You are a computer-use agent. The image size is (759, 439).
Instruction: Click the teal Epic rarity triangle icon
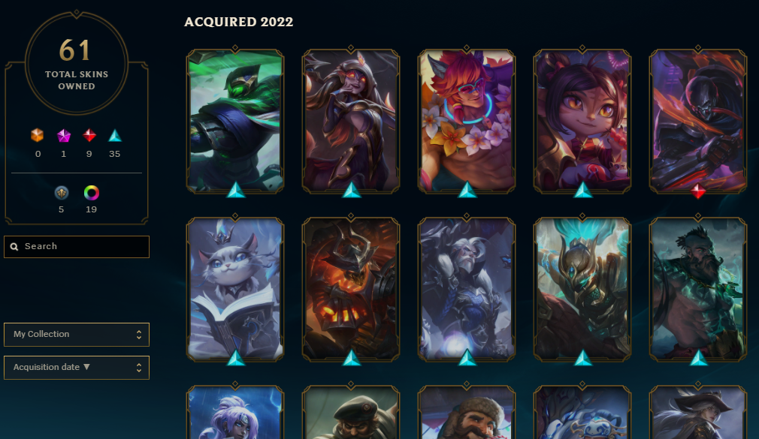[115, 135]
